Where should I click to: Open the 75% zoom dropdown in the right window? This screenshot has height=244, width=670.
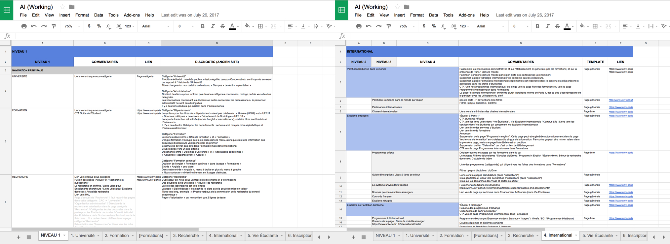[x=407, y=26]
